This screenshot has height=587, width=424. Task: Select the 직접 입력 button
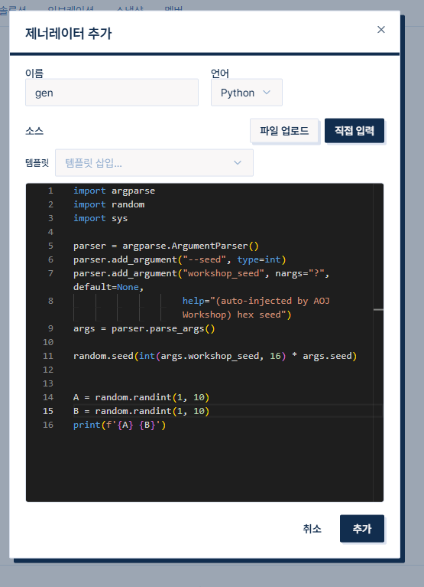[354, 131]
